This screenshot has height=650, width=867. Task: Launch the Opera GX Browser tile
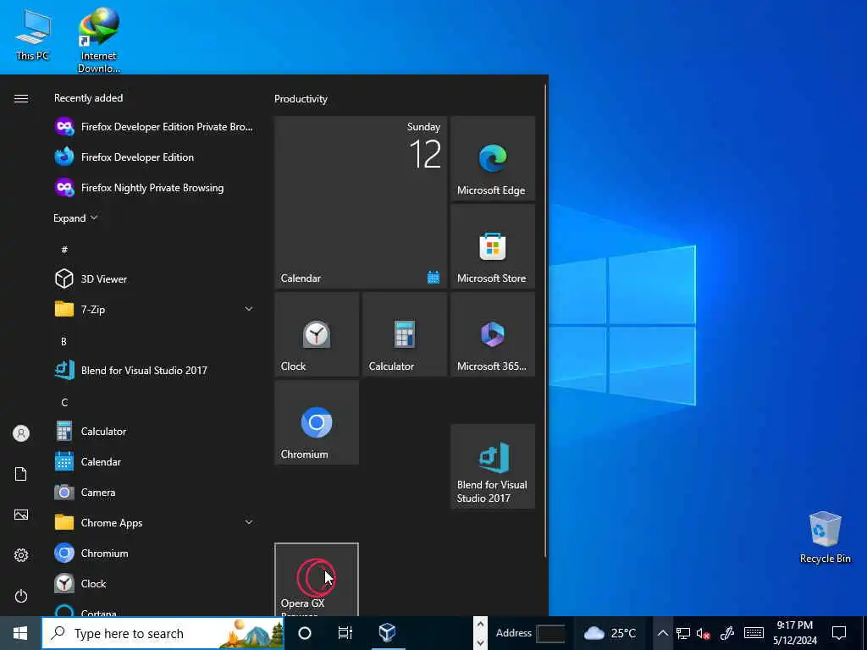point(317,579)
